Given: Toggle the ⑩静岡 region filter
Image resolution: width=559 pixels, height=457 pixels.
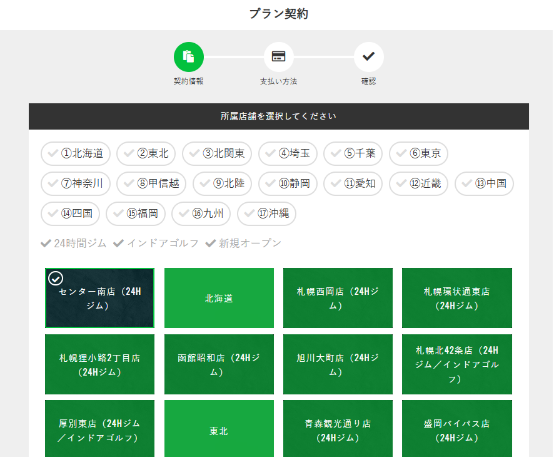Looking at the screenshot, I should [x=288, y=183].
